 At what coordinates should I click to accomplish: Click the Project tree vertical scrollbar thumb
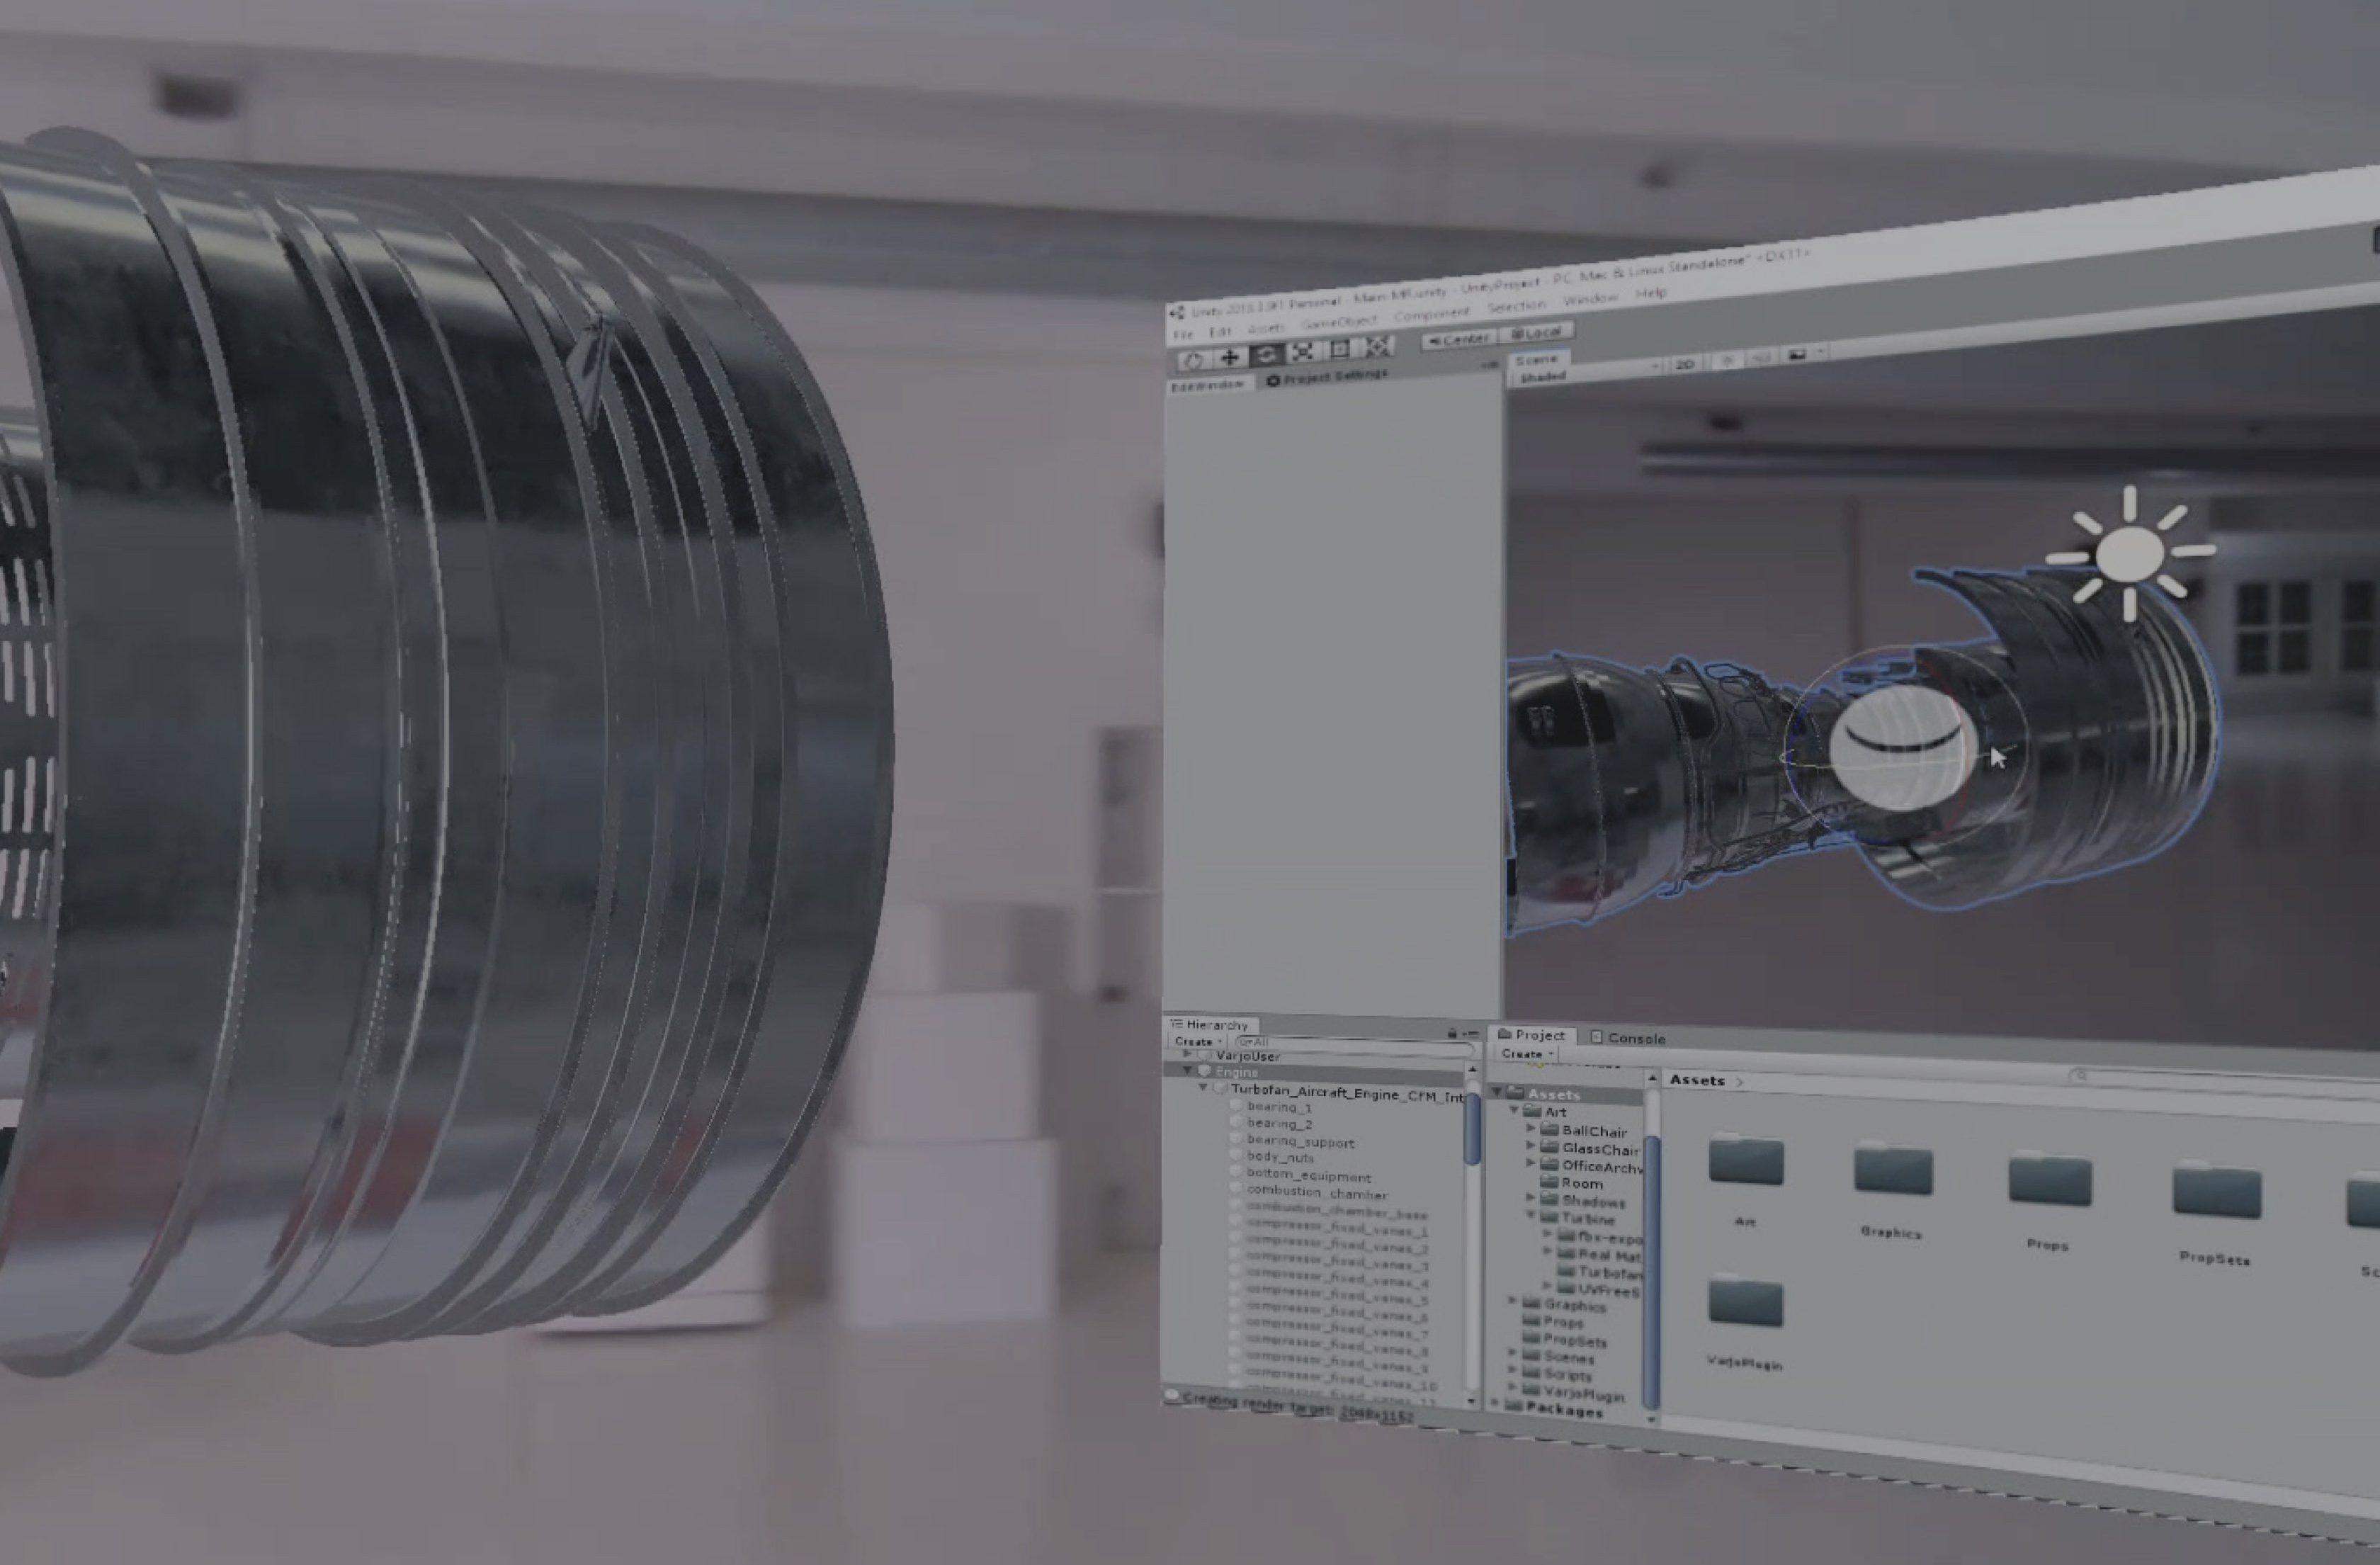1650,1272
